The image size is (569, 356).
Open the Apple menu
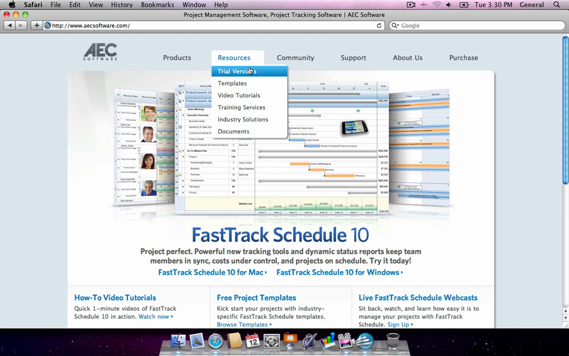point(12,5)
